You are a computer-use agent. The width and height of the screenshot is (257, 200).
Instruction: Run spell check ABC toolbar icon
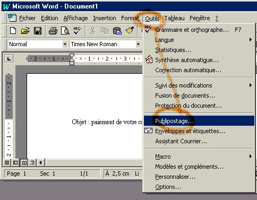(x=78, y=31)
